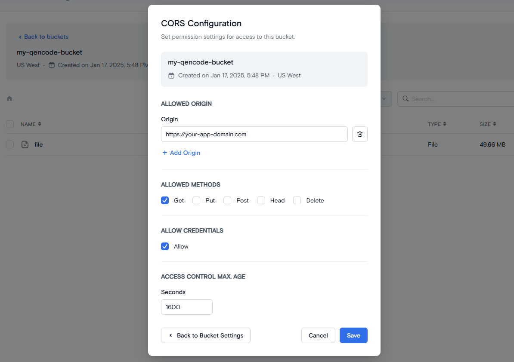Save the CORS configuration
514x362 pixels.
coord(353,335)
